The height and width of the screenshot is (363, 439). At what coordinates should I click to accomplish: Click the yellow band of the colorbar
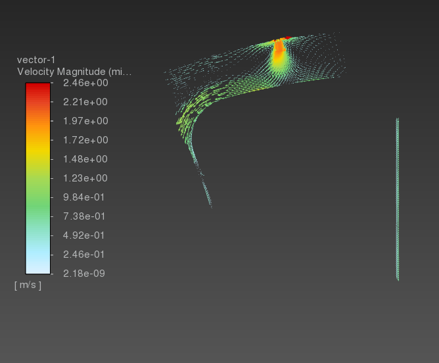click(38, 151)
